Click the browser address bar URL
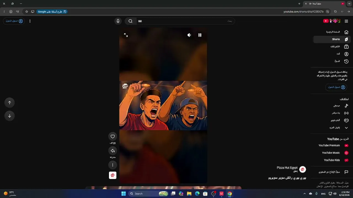 click(x=303, y=12)
